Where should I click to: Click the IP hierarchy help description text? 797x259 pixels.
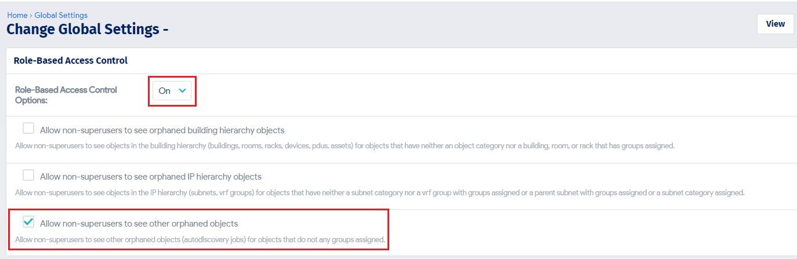click(x=379, y=192)
